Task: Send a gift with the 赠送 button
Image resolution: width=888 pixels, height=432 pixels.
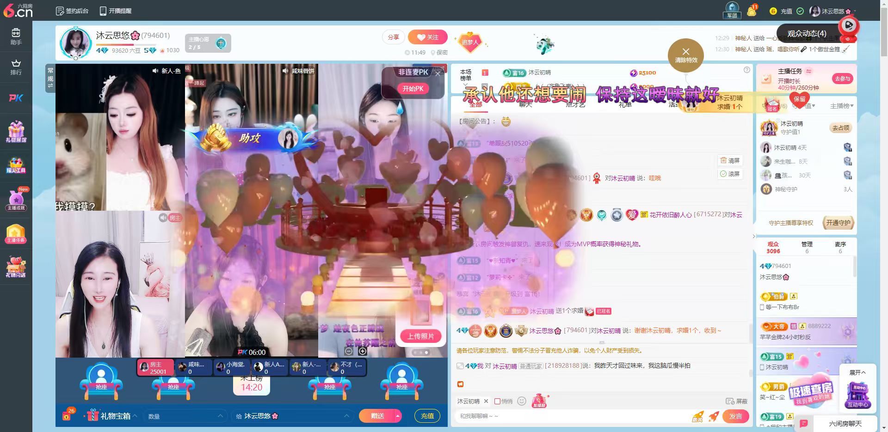Action: click(377, 416)
